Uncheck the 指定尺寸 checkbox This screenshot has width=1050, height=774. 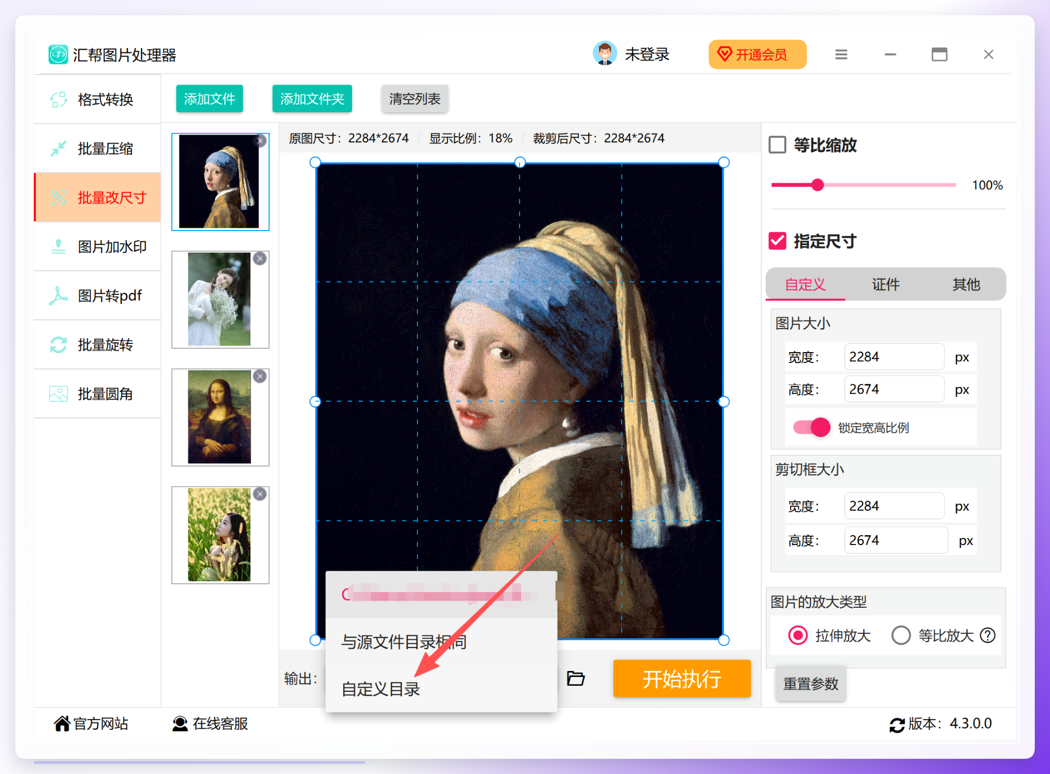click(778, 241)
